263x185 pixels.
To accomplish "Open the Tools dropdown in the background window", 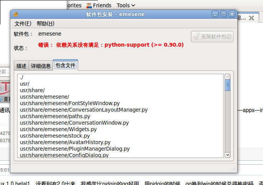I will coord(126,5).
